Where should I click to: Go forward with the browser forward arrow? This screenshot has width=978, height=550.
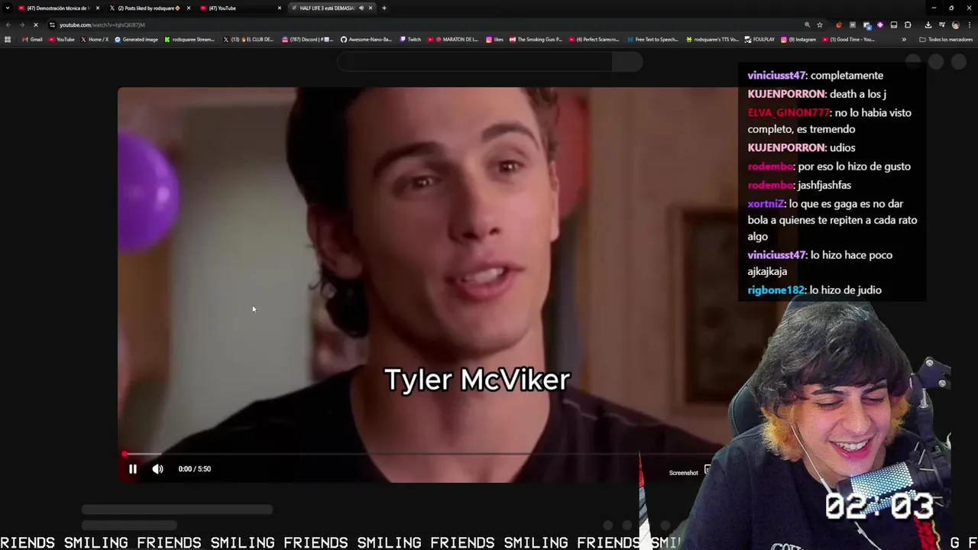tap(21, 24)
